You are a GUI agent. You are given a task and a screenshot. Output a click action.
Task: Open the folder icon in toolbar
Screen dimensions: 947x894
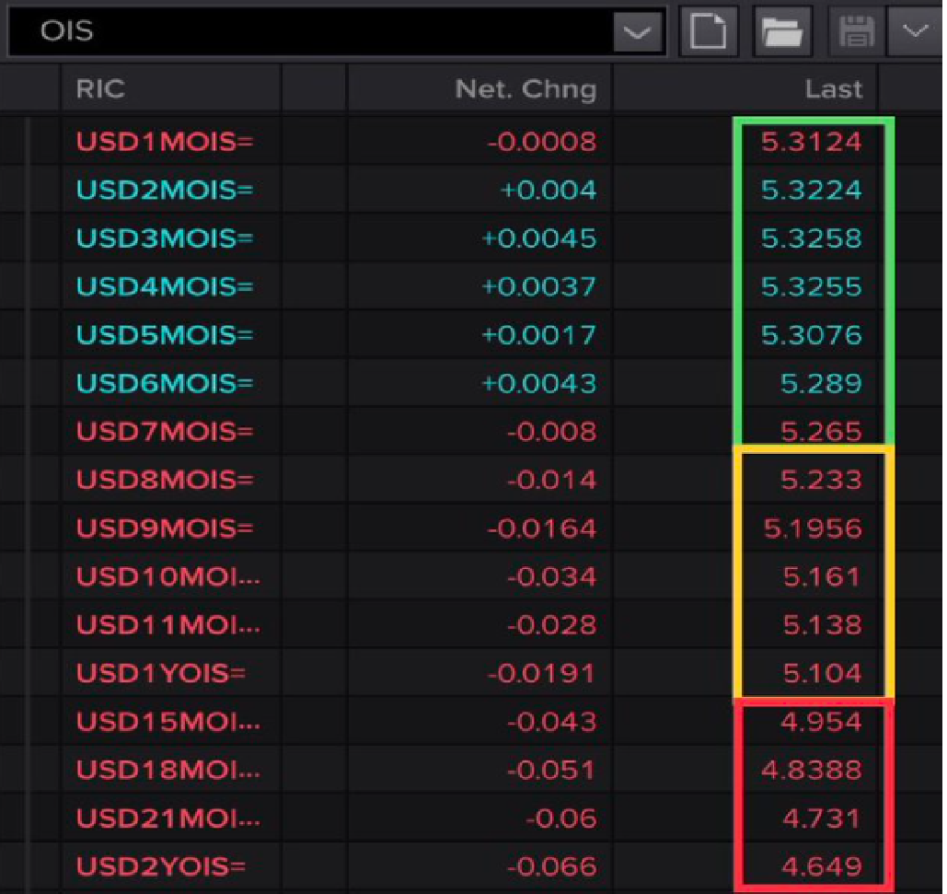point(782,31)
